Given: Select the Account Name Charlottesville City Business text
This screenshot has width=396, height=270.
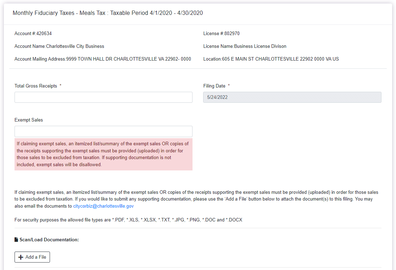Looking at the screenshot, I should pyautogui.click(x=58, y=46).
